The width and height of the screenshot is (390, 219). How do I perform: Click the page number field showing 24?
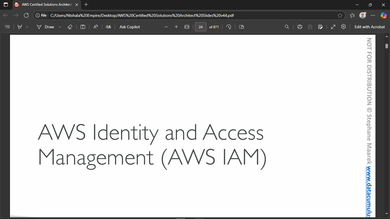(x=201, y=27)
